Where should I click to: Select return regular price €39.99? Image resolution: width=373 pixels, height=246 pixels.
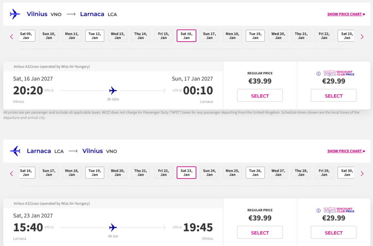pyautogui.click(x=260, y=233)
